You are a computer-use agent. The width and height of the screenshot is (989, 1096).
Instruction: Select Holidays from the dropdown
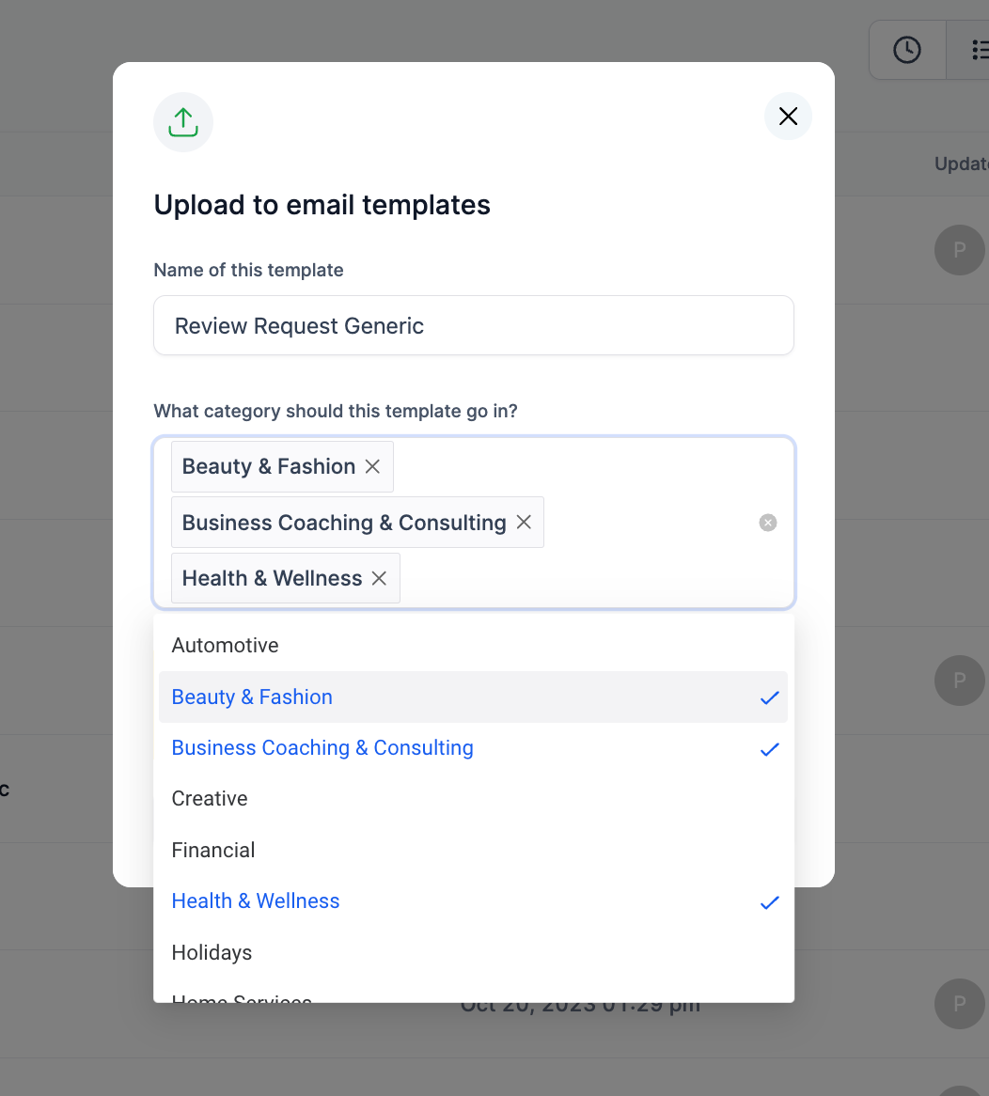[x=473, y=952]
